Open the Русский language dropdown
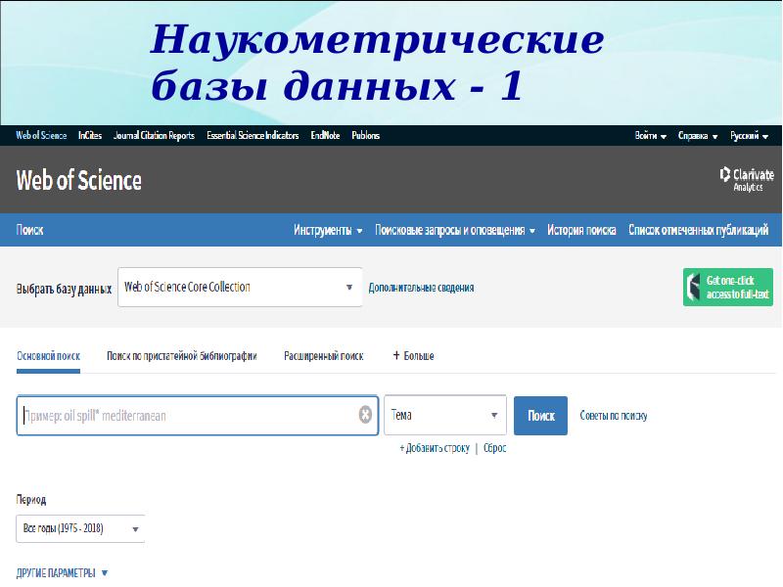The width and height of the screenshot is (783, 587). pyautogui.click(x=749, y=136)
